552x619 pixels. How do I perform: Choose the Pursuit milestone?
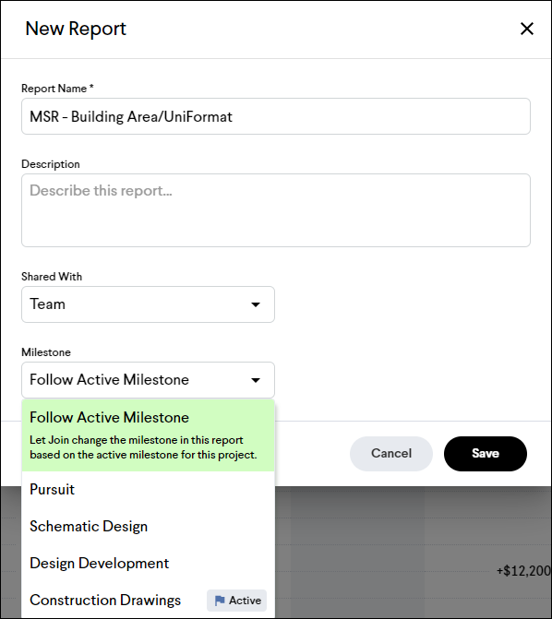(149, 490)
